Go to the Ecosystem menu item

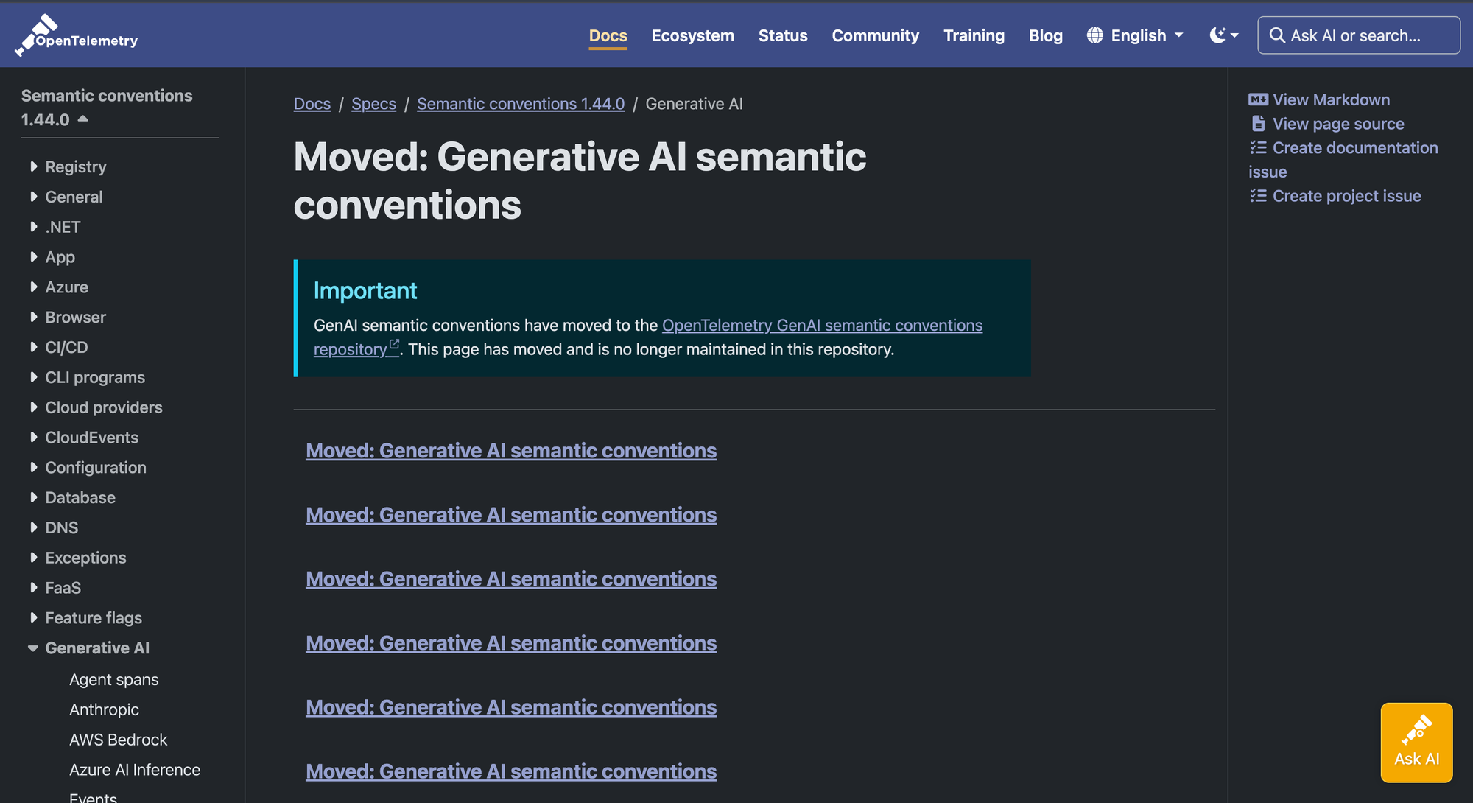click(x=692, y=35)
